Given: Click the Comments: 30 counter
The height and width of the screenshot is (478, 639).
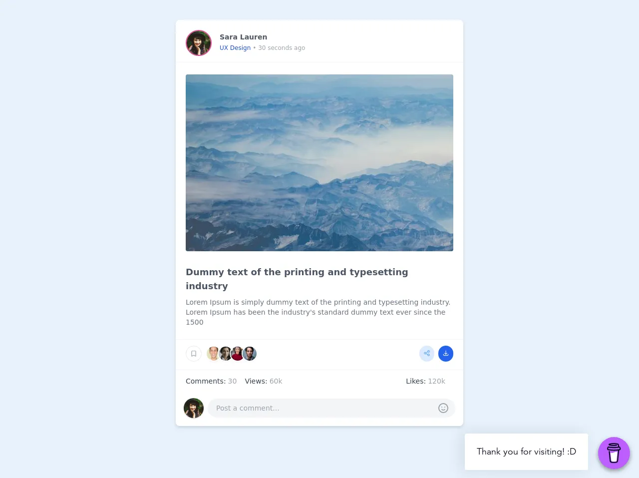Looking at the screenshot, I should click(211, 381).
